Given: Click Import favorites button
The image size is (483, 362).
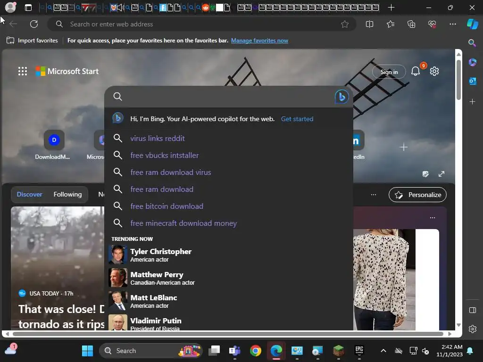Looking at the screenshot, I should click(x=32, y=41).
